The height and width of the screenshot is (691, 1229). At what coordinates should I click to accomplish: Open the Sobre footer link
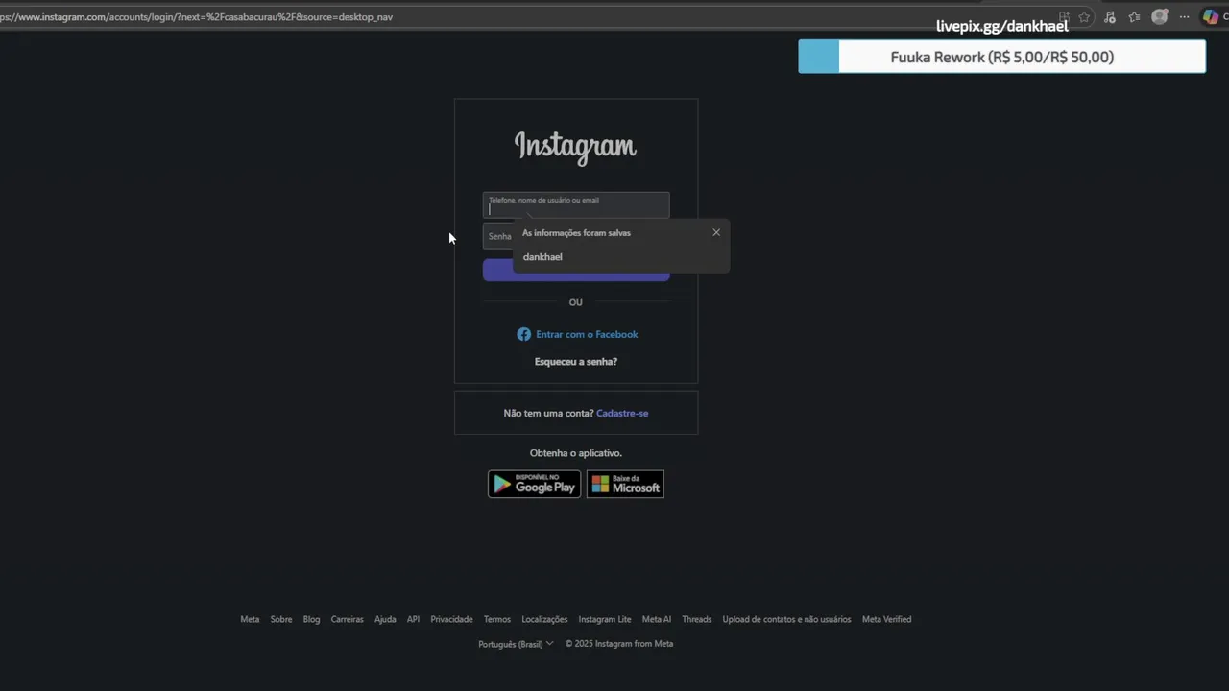pyautogui.click(x=281, y=619)
